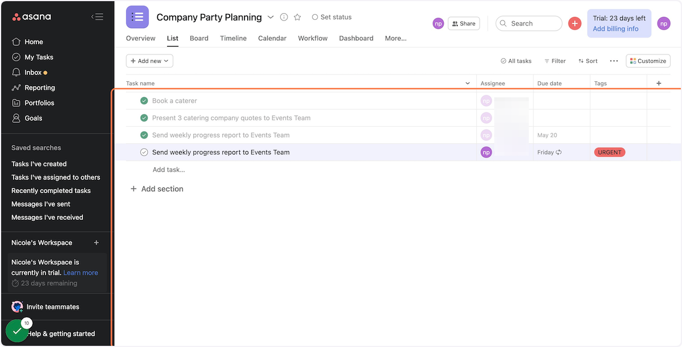
Task: Click Add task... row
Action: click(169, 170)
